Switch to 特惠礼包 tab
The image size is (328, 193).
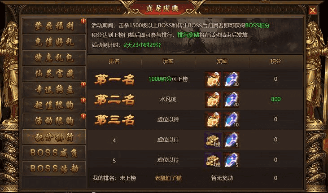[54, 58]
